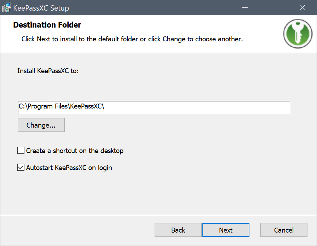The height and width of the screenshot is (246, 317).
Task: Click the 'KeePassXC Setup' title bar text
Action: coord(41,8)
